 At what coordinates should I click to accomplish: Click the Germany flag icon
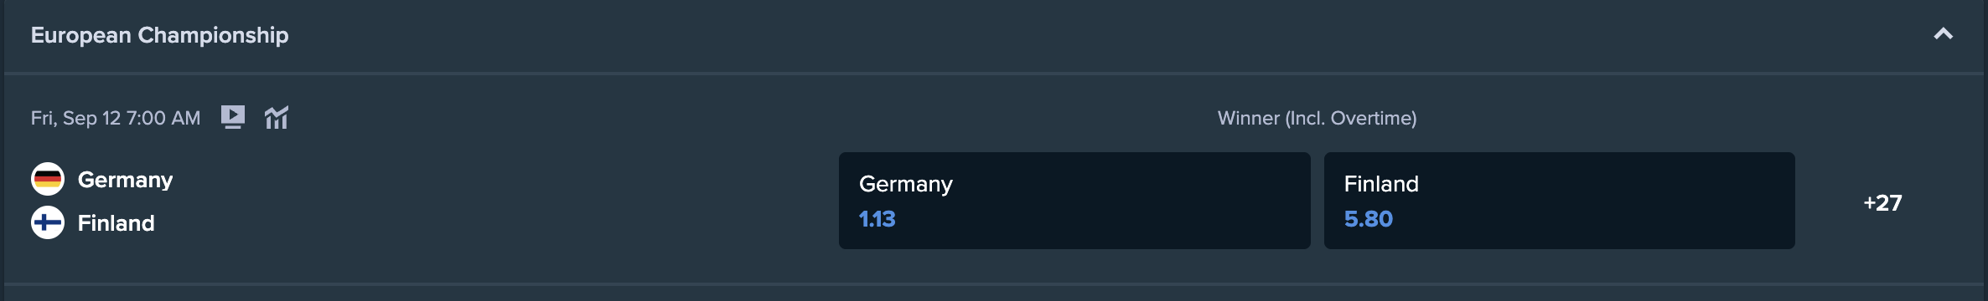(48, 179)
